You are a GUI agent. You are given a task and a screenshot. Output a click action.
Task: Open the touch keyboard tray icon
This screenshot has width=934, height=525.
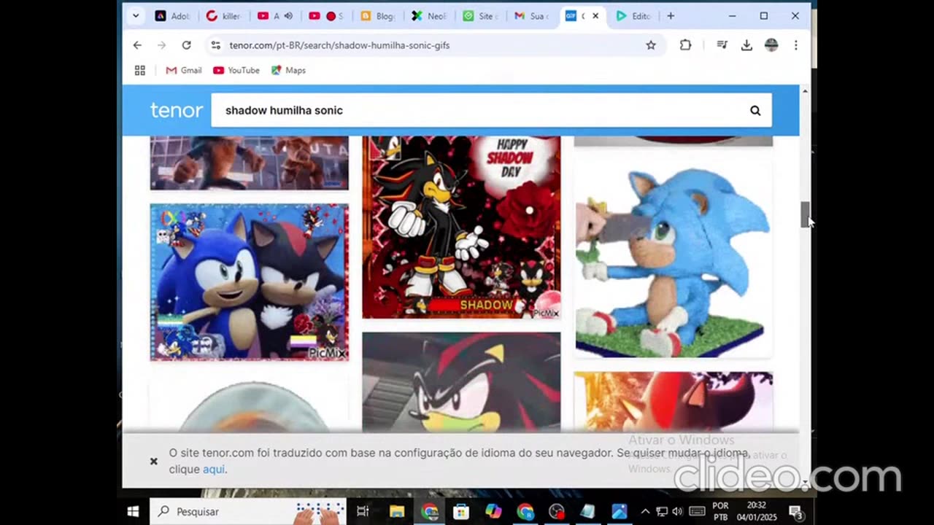coord(696,511)
